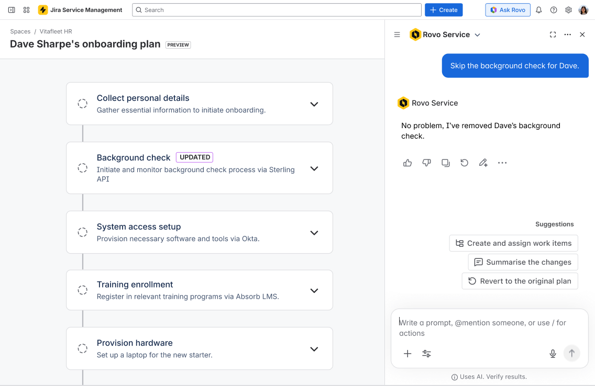Open the help question mark icon
This screenshot has height=386, width=595.
tap(554, 10)
